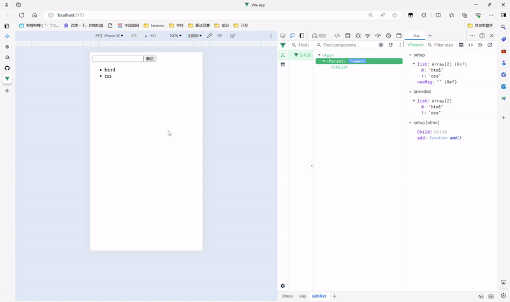Toggle the DevTools sidebar dock icon

click(x=302, y=36)
